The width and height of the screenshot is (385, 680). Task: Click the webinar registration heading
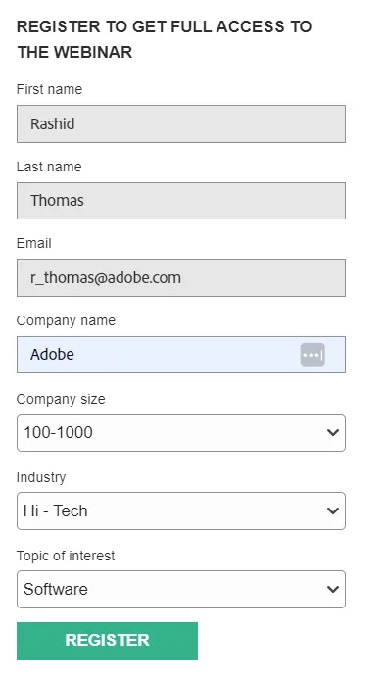[x=164, y=39]
